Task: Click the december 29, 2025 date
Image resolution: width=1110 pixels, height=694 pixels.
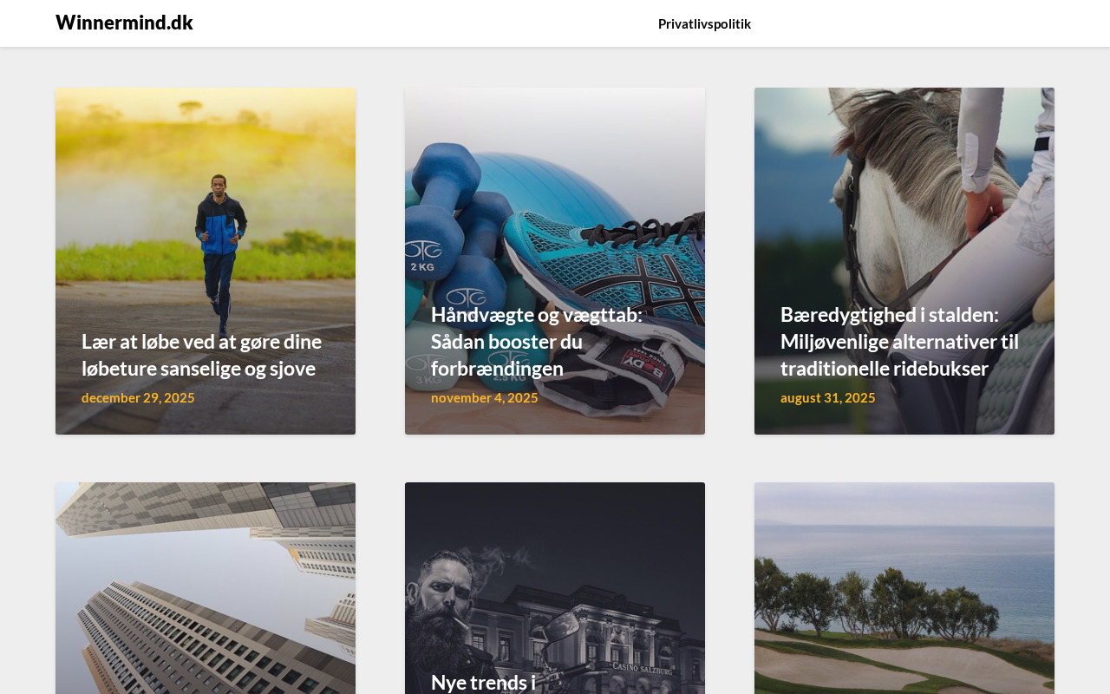Action: click(x=138, y=397)
